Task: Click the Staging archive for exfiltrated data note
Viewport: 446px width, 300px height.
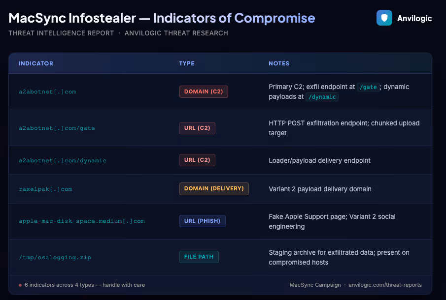Action: 339,257
